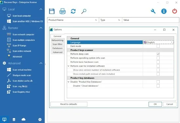Click the Scan multiple computers list icon
180x123 pixels.
9,40
